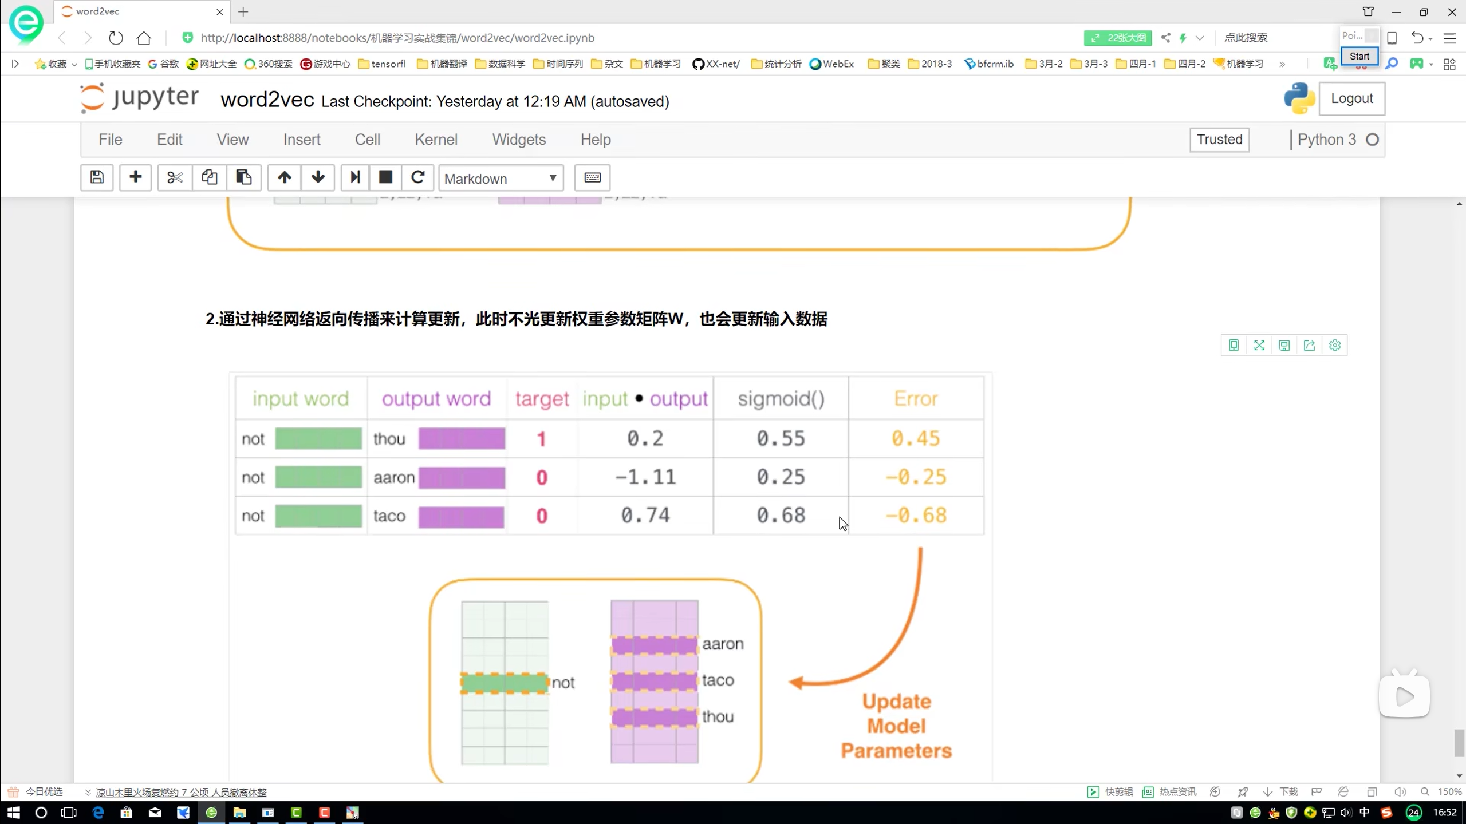
Task: Open the browser hamburger main menu
Action: tap(1449, 38)
